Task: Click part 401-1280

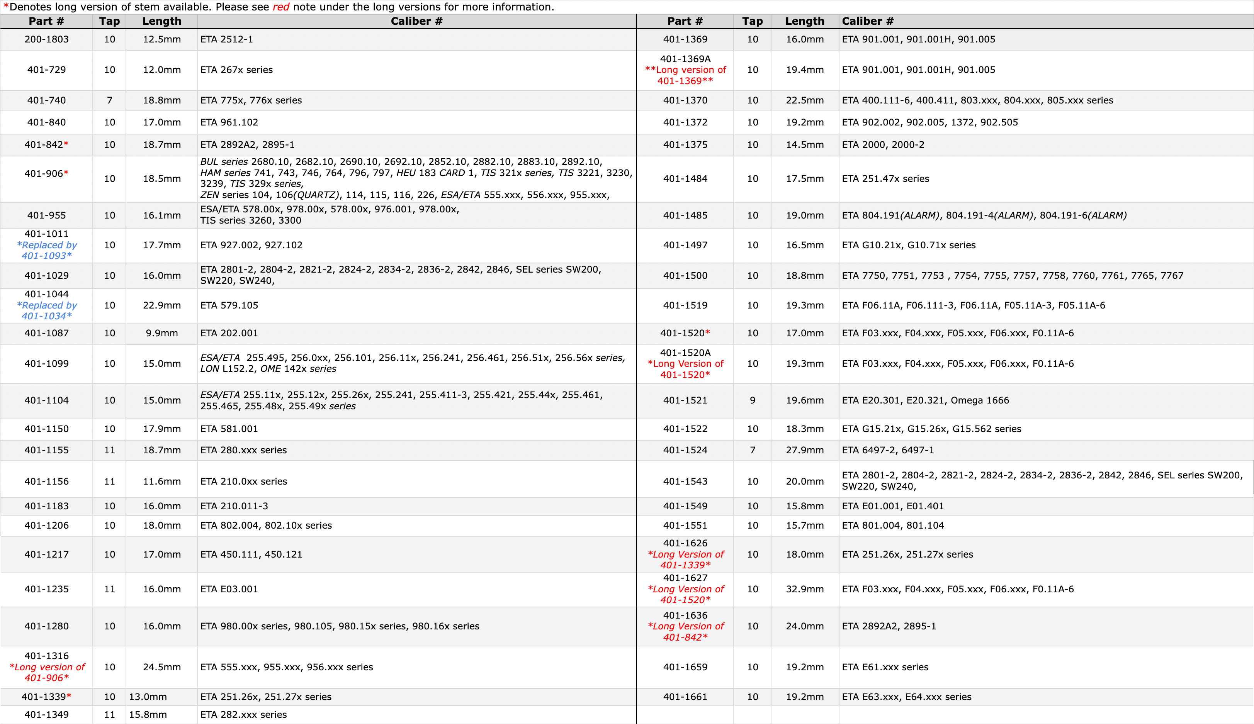Action: click(x=47, y=626)
